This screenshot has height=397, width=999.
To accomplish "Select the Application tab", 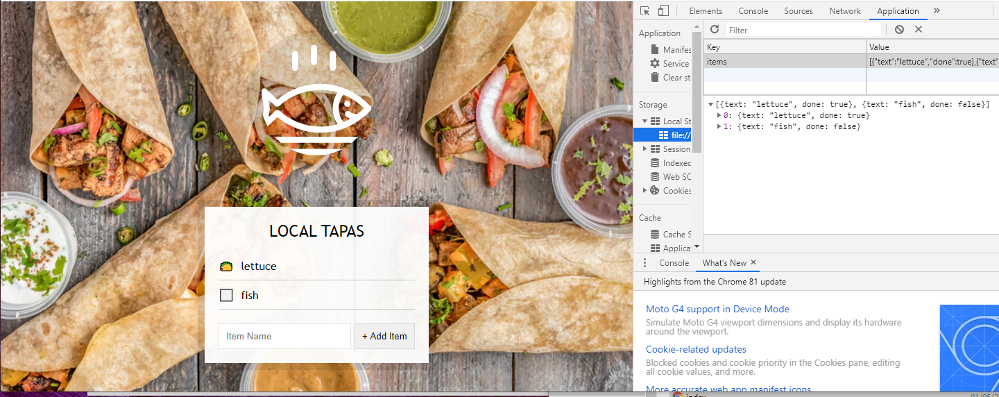I will (898, 10).
